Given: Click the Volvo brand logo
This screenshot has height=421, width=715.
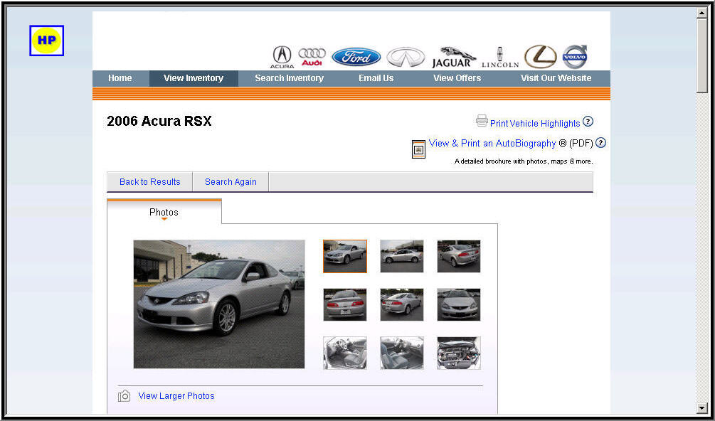Looking at the screenshot, I should point(575,56).
